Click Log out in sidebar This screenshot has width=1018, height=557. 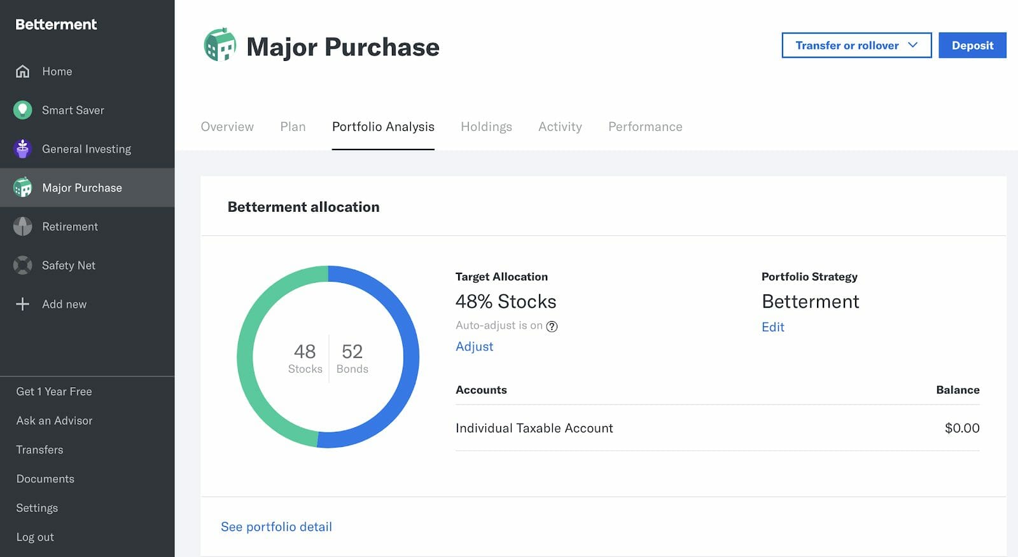35,537
